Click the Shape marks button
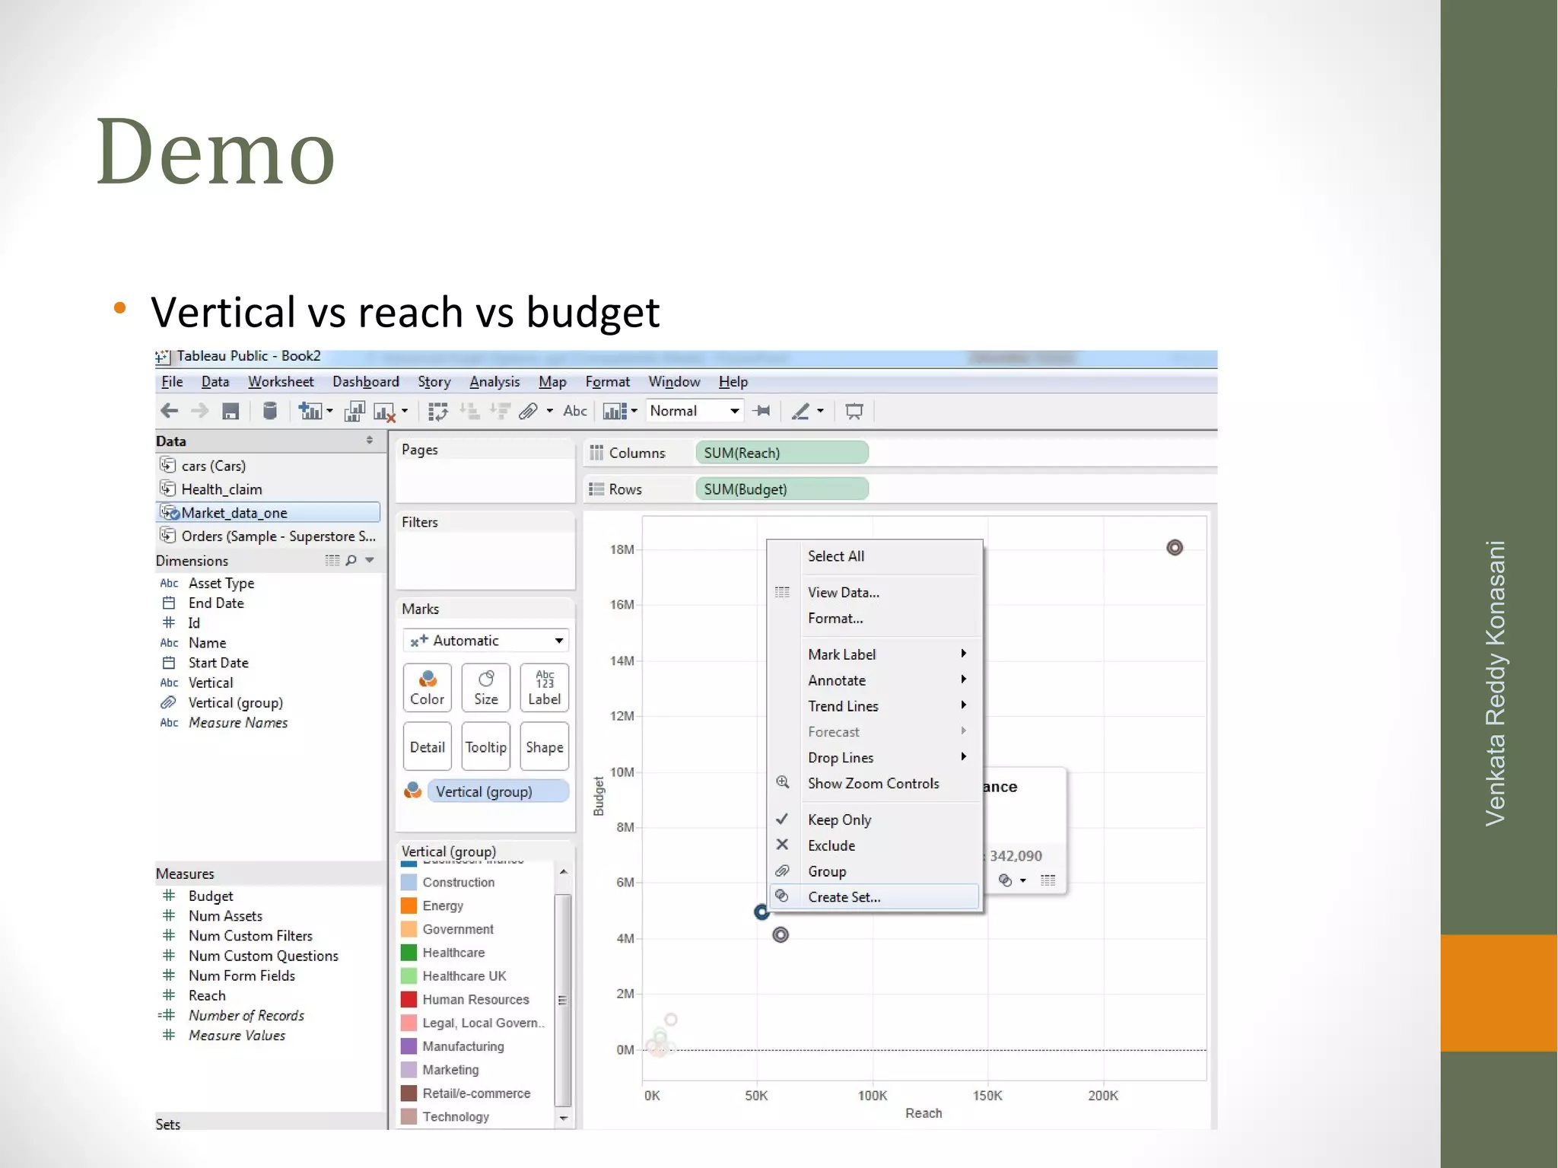 545,746
